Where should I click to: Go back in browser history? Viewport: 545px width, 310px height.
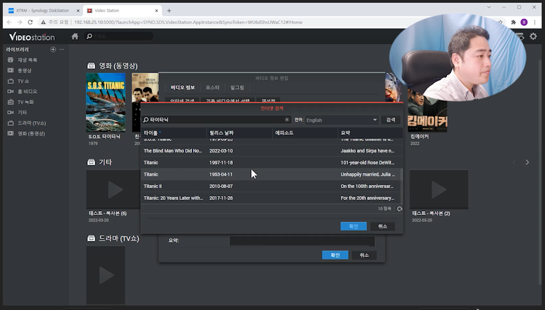click(9, 22)
